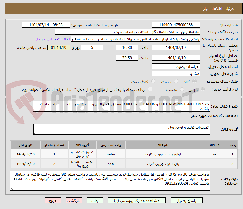Click the 10:30 deadline time field
This screenshot has width=243, height=209.
(127, 47)
